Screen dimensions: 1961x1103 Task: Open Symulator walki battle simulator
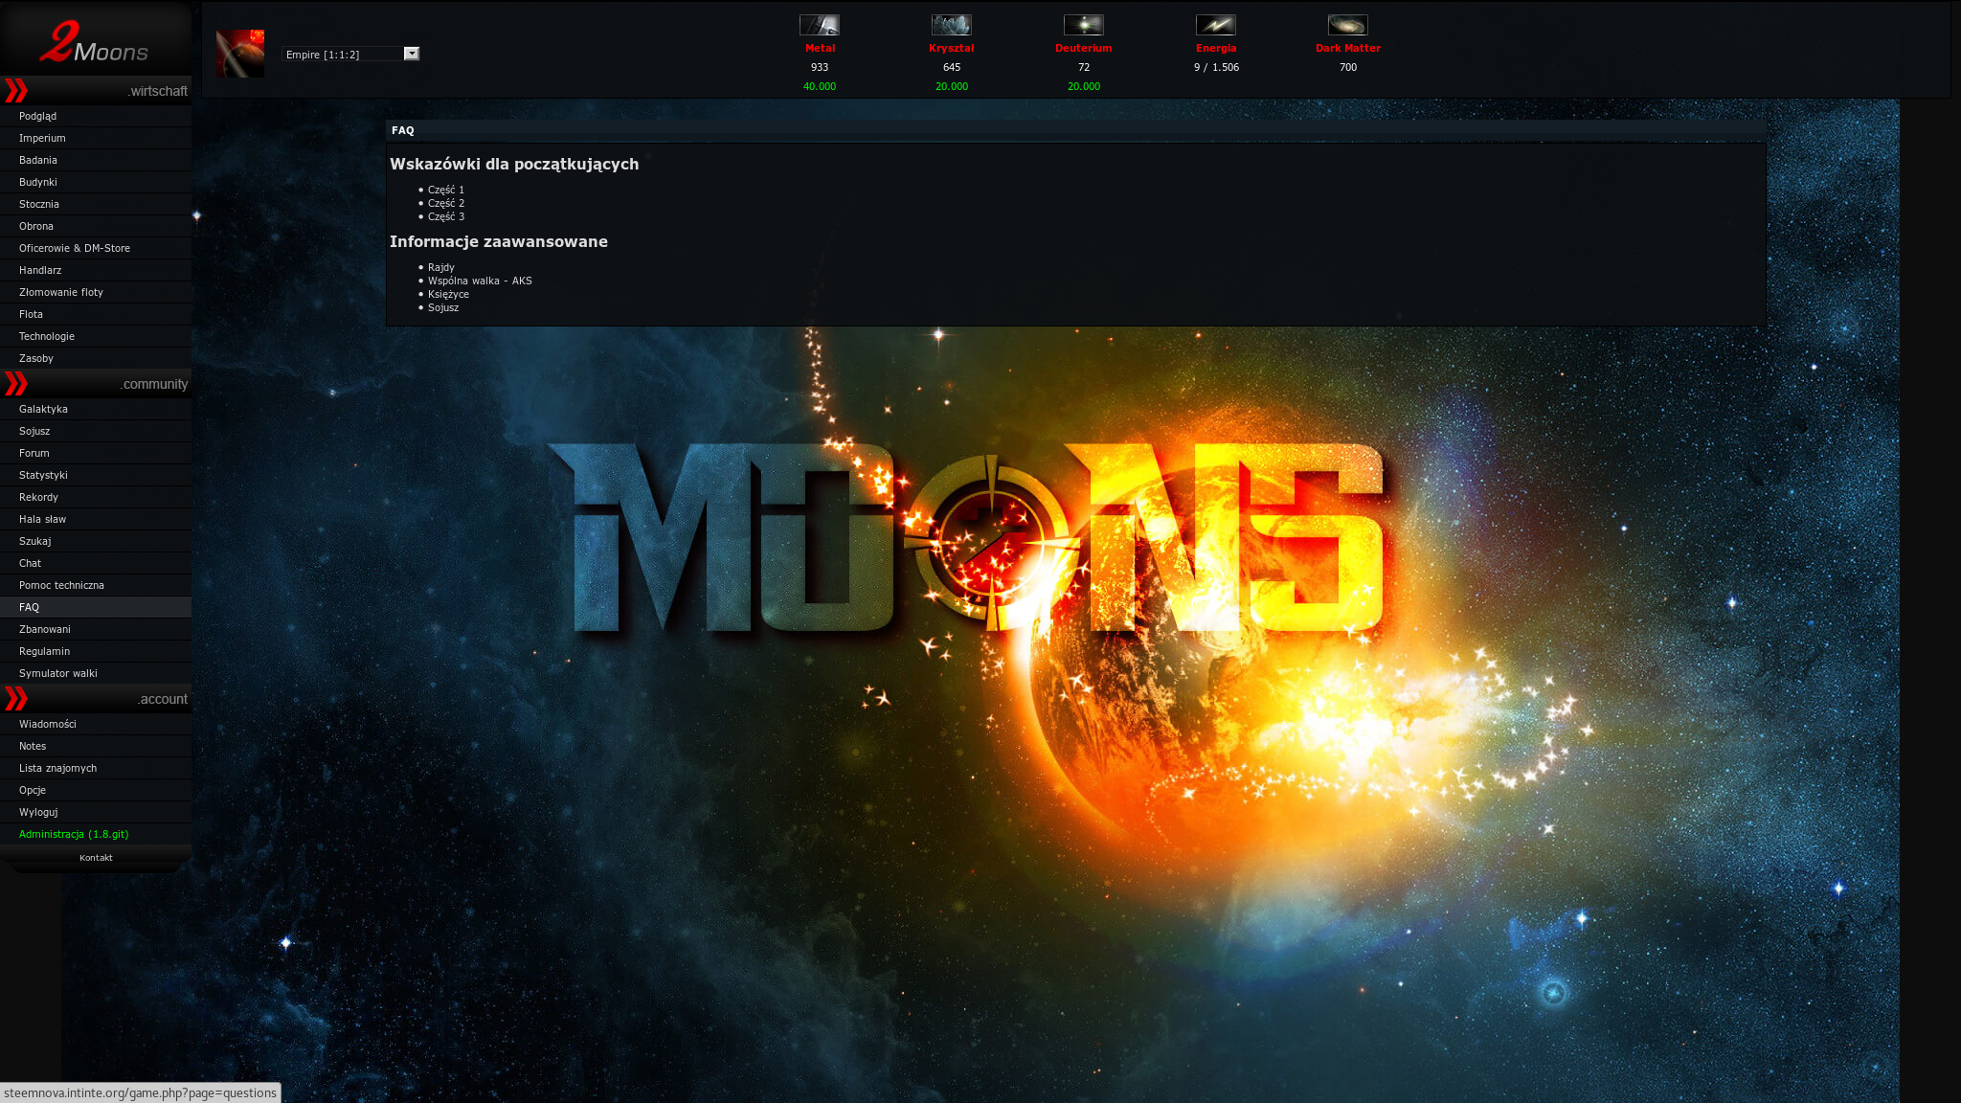[x=96, y=673]
